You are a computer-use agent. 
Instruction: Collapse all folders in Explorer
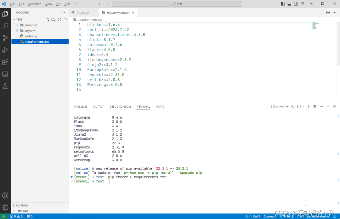point(65,20)
